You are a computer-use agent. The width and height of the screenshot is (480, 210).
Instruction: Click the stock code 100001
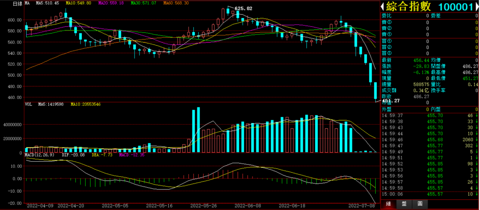click(x=456, y=6)
